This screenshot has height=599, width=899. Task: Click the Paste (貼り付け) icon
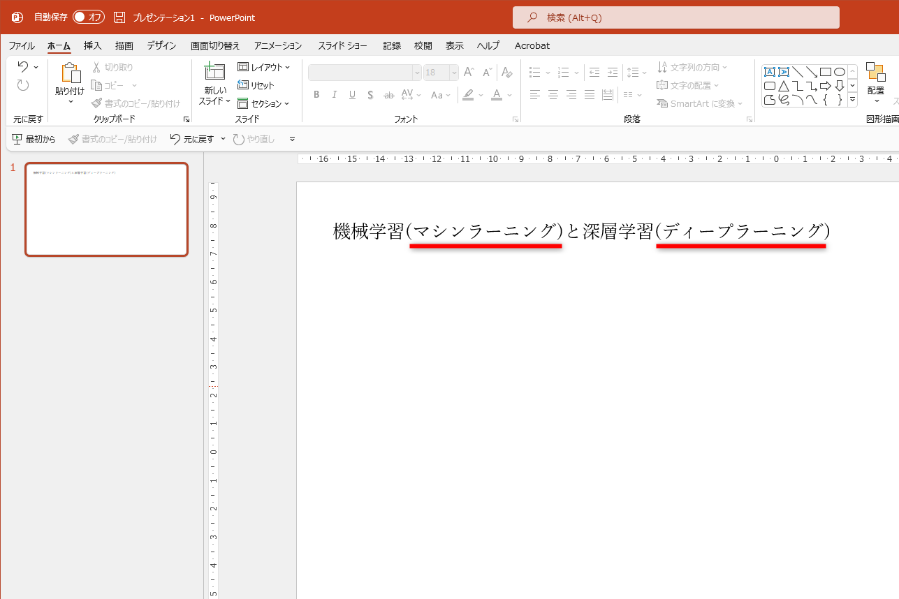coord(69,73)
